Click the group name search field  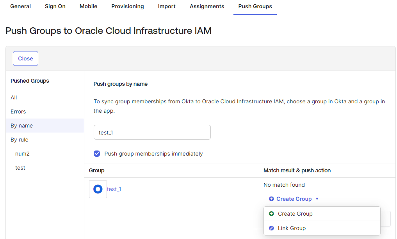pyautogui.click(x=152, y=132)
